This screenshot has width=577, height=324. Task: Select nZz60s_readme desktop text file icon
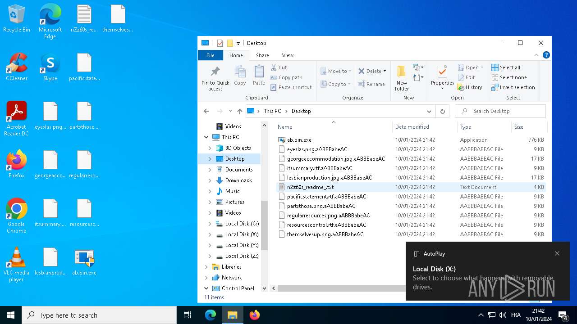pyautogui.click(x=84, y=19)
